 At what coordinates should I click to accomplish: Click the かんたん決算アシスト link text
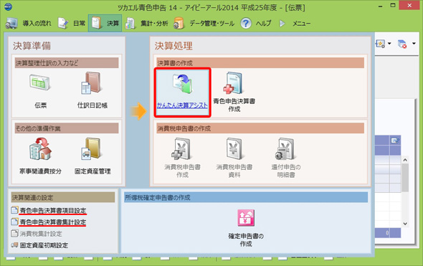182,105
